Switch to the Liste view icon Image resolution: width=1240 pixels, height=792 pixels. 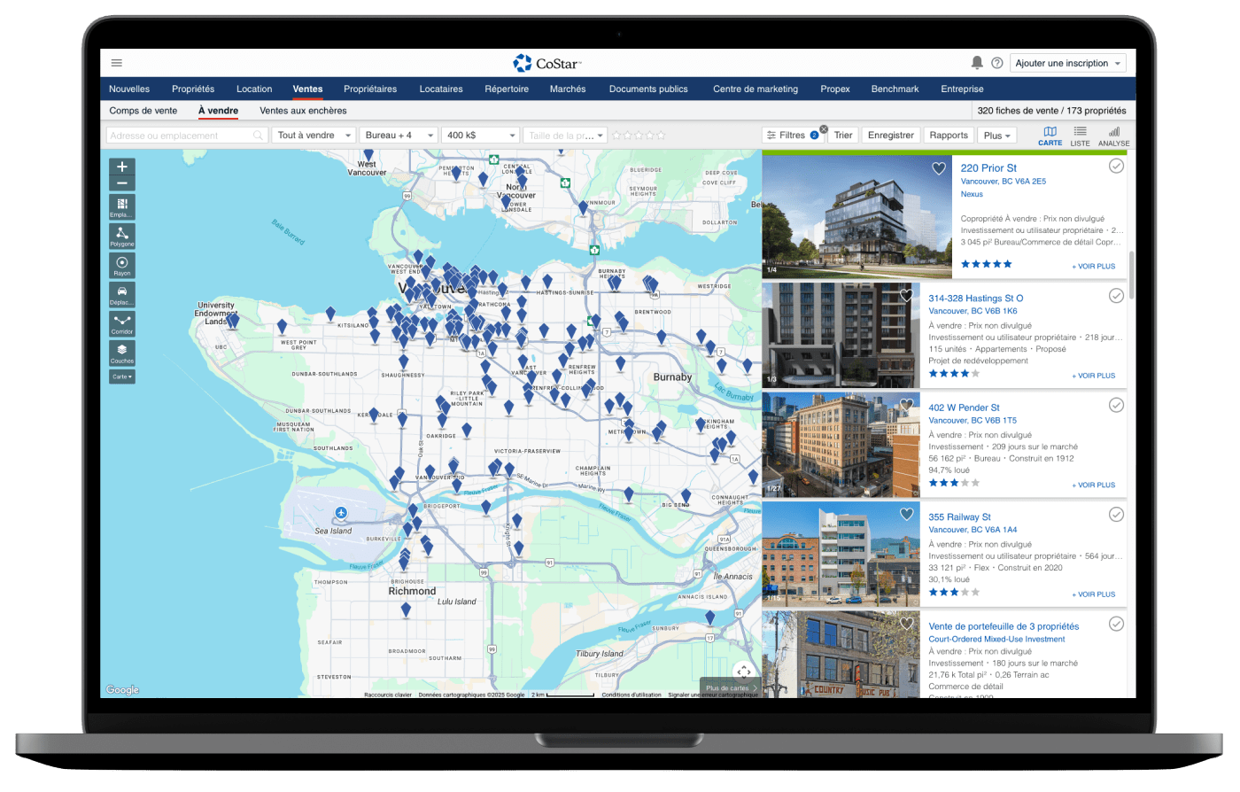(1080, 136)
